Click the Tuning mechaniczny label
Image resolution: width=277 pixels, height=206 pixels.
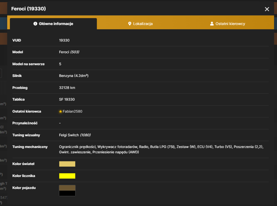(x=30, y=147)
